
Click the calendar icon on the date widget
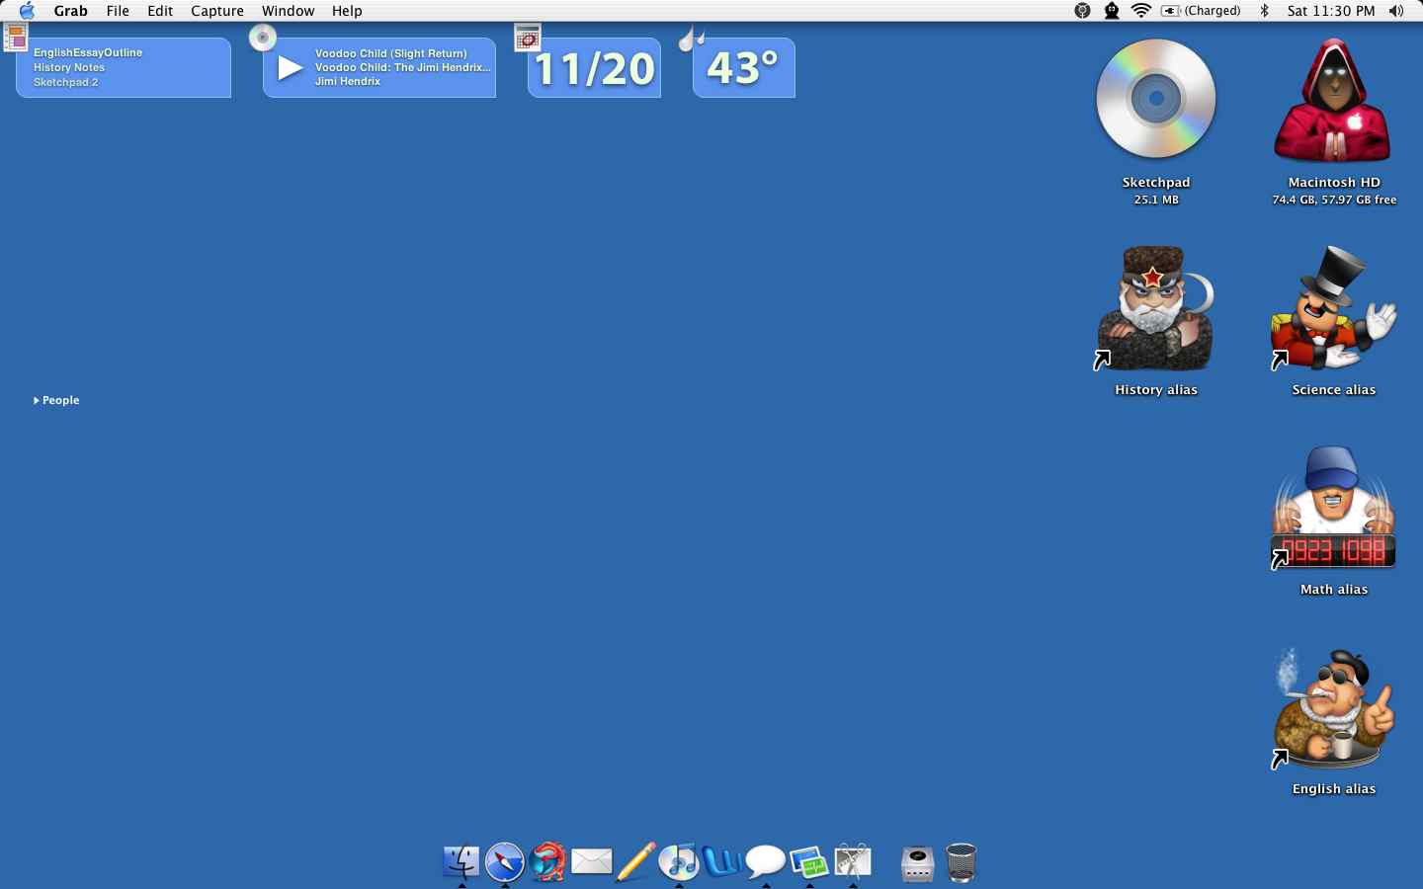pyautogui.click(x=528, y=38)
